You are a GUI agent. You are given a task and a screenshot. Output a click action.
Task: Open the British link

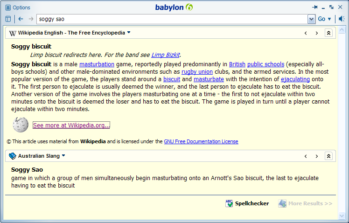(237, 64)
